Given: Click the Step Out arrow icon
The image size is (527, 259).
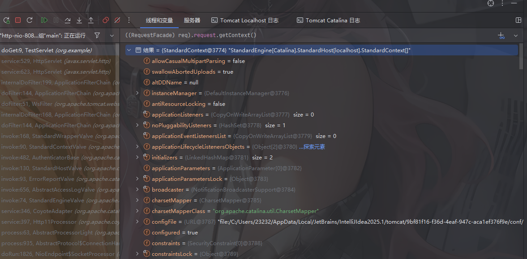Looking at the screenshot, I should (x=91, y=20).
